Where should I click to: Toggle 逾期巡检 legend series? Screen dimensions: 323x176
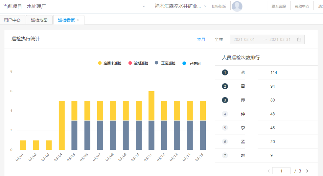click(138, 63)
